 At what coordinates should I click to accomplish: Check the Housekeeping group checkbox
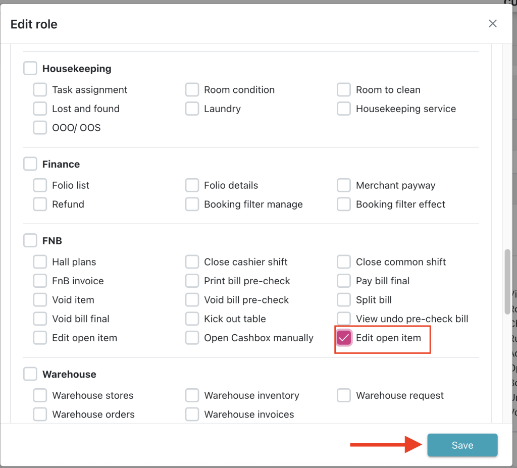(x=30, y=69)
